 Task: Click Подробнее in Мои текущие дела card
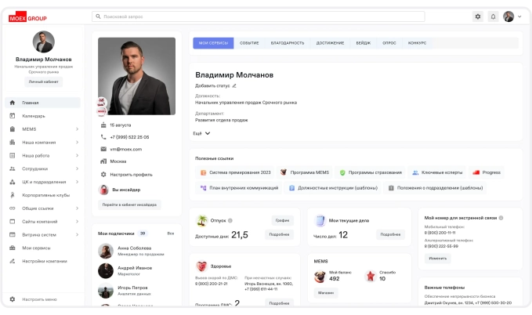tap(390, 234)
